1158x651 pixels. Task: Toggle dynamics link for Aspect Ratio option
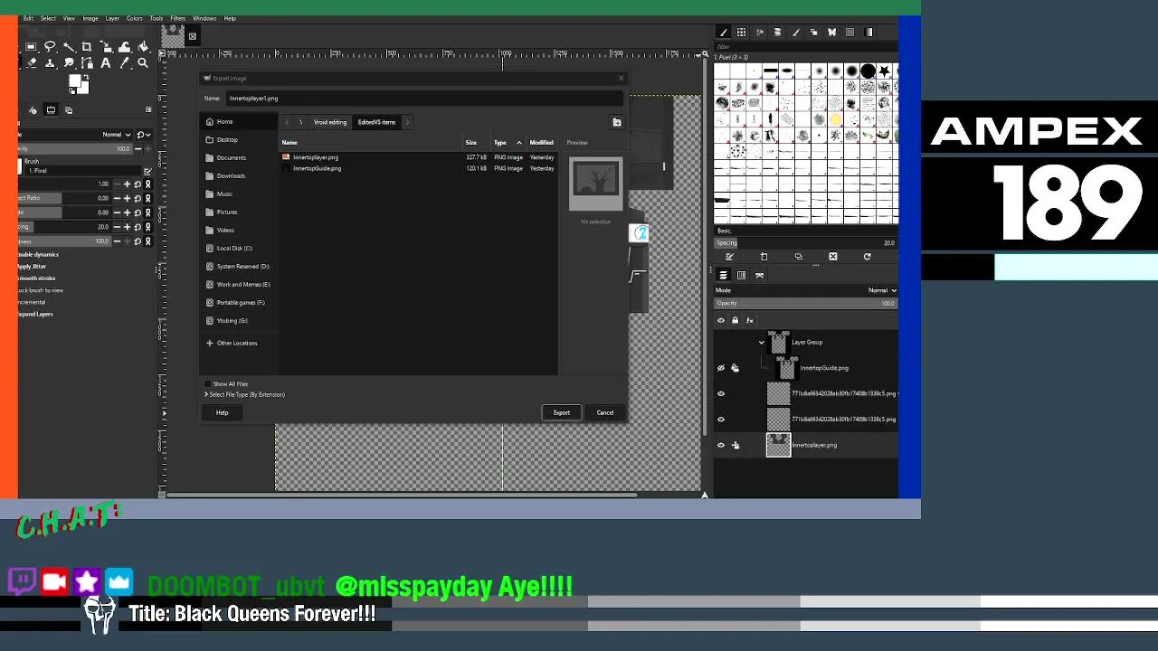(x=147, y=198)
